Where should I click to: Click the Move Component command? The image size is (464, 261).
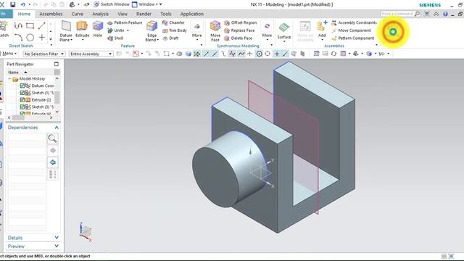(351, 30)
